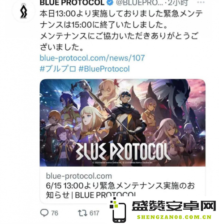
Task: Click the 2小时 post timestamp
Action: [x=178, y=3]
